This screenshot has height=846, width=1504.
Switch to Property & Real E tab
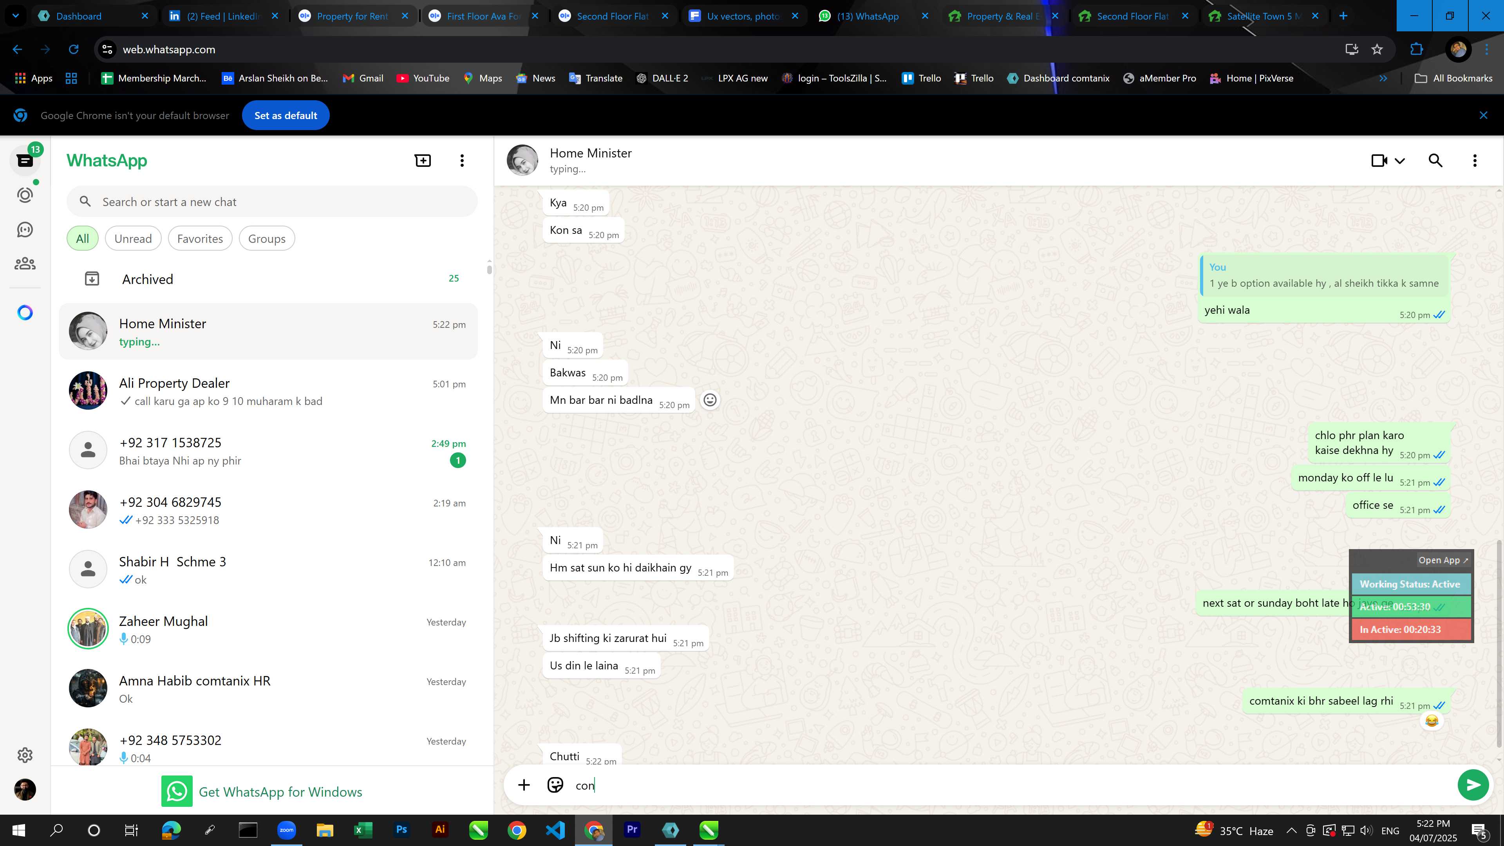1003,16
